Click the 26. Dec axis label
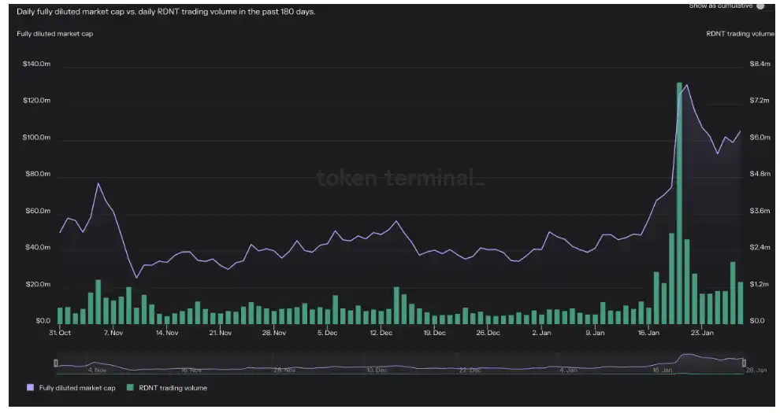 tap(488, 333)
